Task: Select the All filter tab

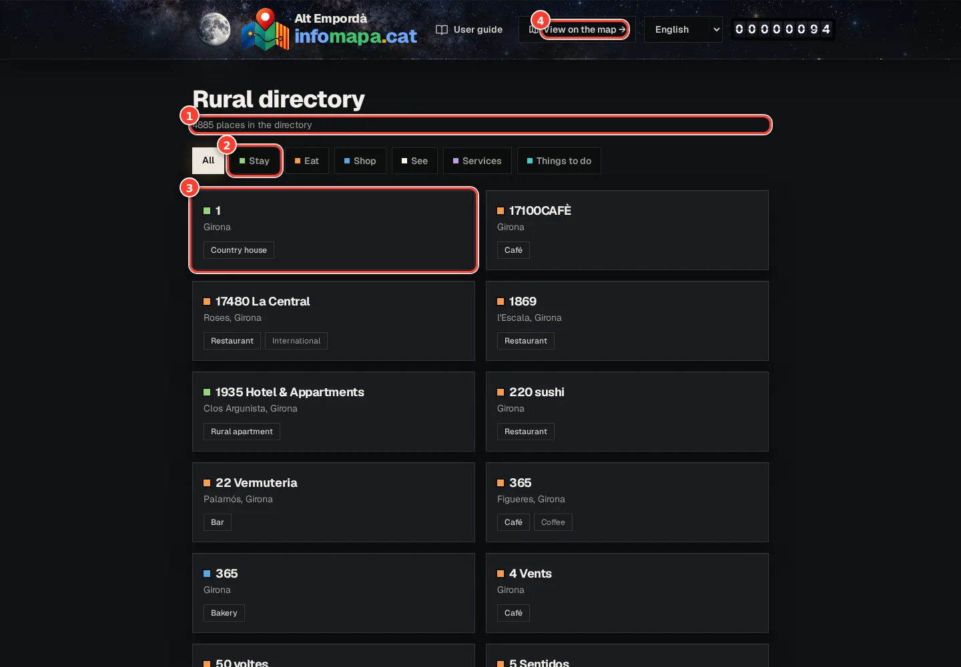Action: coord(208,161)
